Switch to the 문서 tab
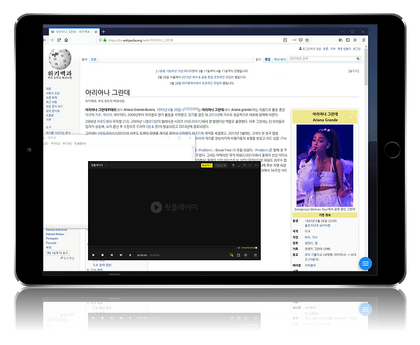 (x=85, y=60)
